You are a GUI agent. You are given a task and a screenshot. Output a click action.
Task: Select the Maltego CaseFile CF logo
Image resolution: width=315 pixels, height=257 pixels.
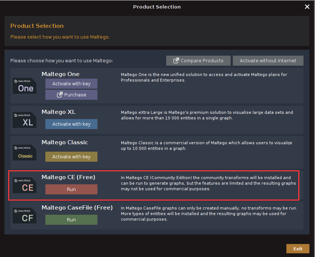(25, 215)
